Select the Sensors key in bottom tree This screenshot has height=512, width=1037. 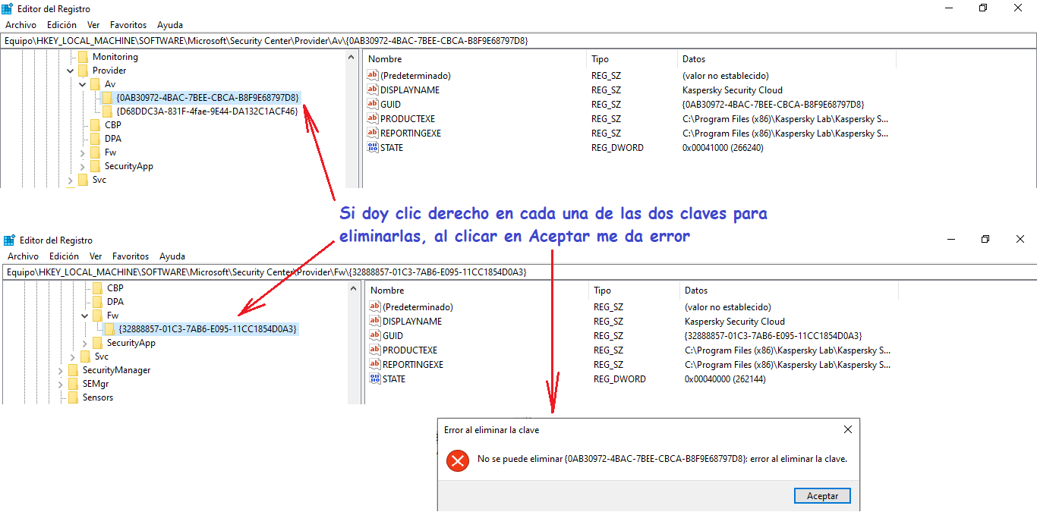tap(97, 397)
